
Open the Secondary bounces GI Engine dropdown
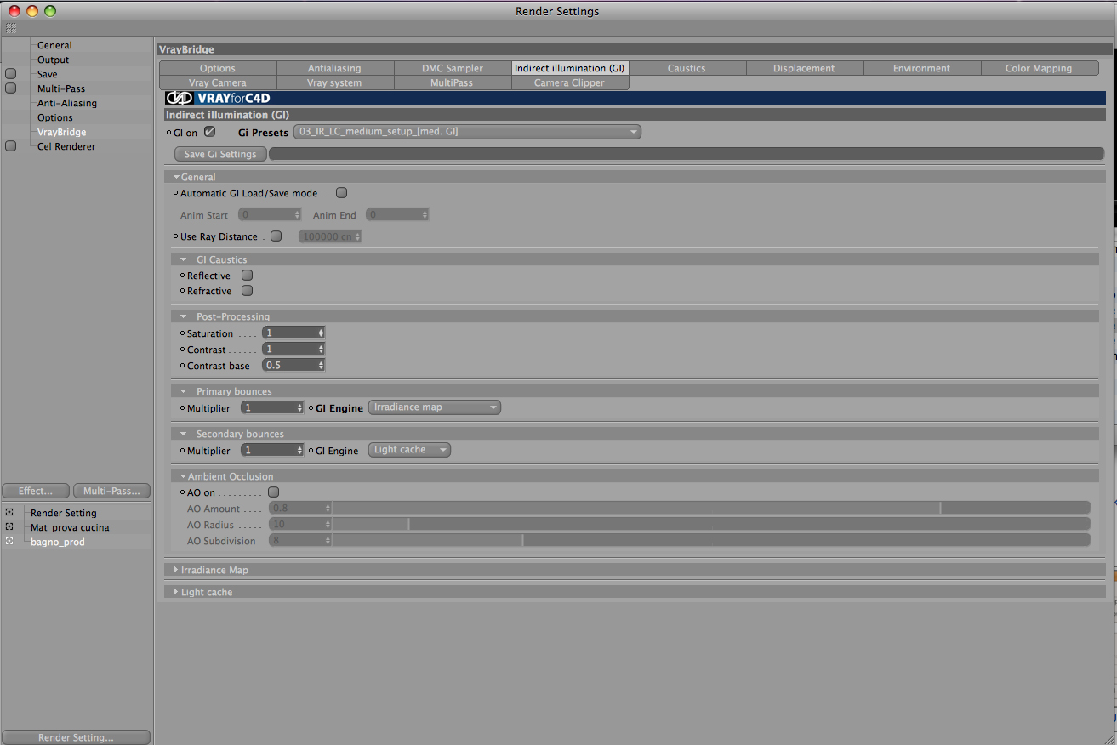(409, 450)
